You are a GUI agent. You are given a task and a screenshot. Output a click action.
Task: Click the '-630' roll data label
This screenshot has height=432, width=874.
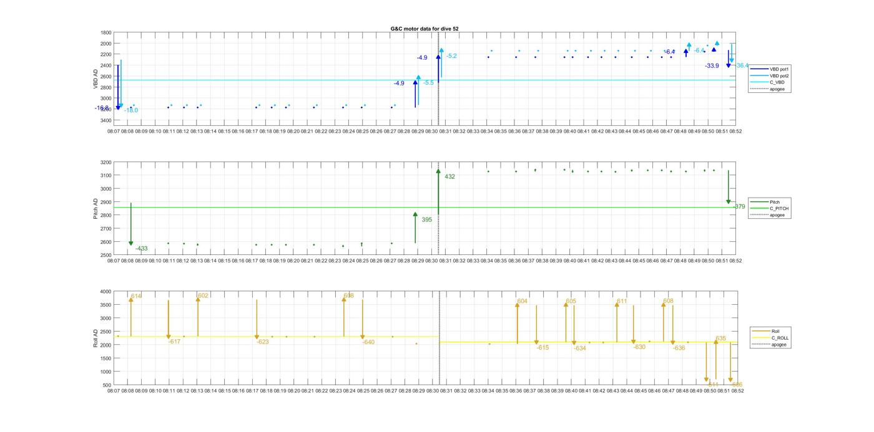639,347
